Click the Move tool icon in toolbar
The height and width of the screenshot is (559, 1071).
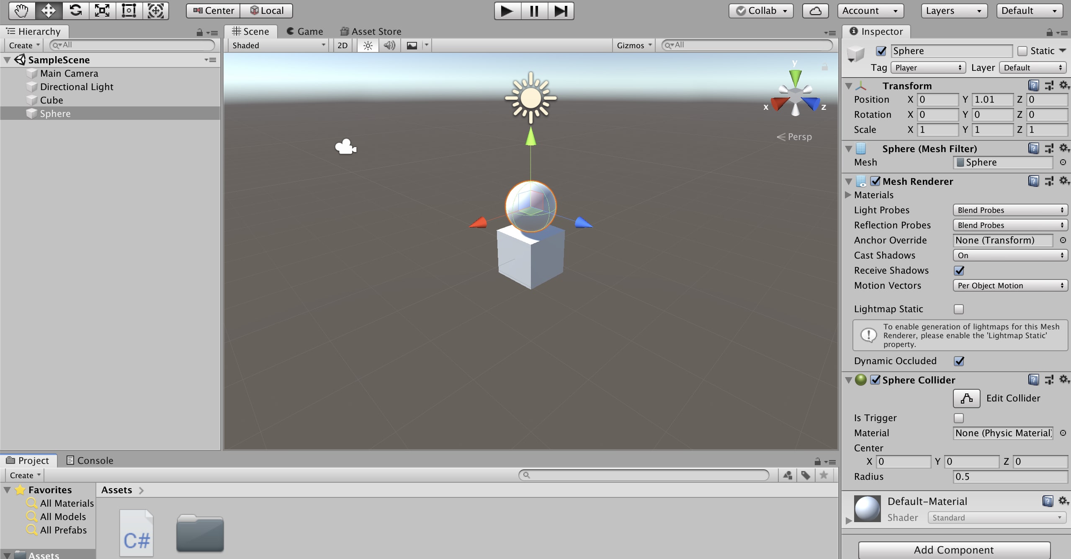point(47,10)
